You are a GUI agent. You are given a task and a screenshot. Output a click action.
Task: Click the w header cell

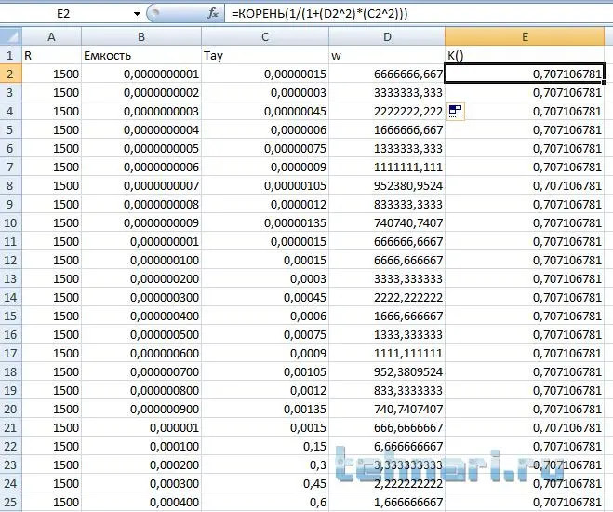tap(387, 55)
